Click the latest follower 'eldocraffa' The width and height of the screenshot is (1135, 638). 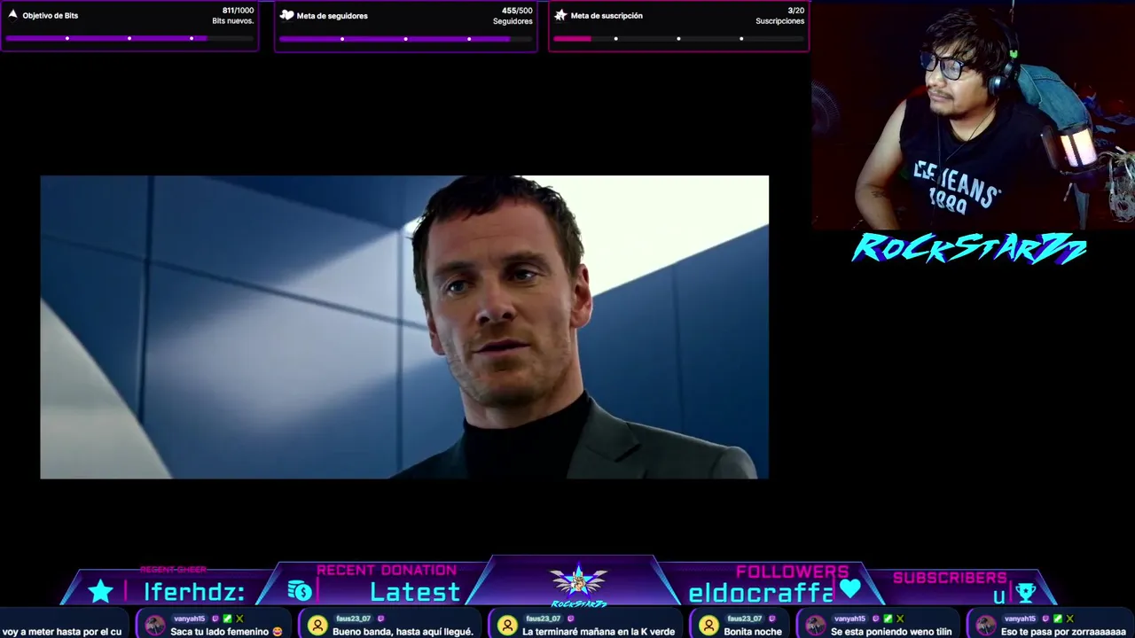pos(761,593)
